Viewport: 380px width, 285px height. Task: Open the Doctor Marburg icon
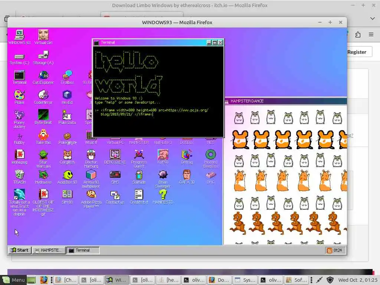click(x=91, y=159)
